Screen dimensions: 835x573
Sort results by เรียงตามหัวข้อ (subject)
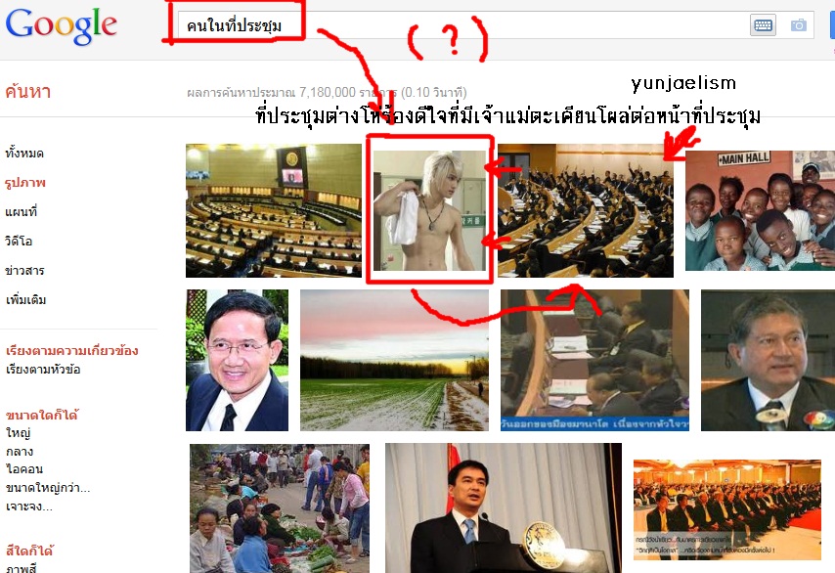[43, 370]
